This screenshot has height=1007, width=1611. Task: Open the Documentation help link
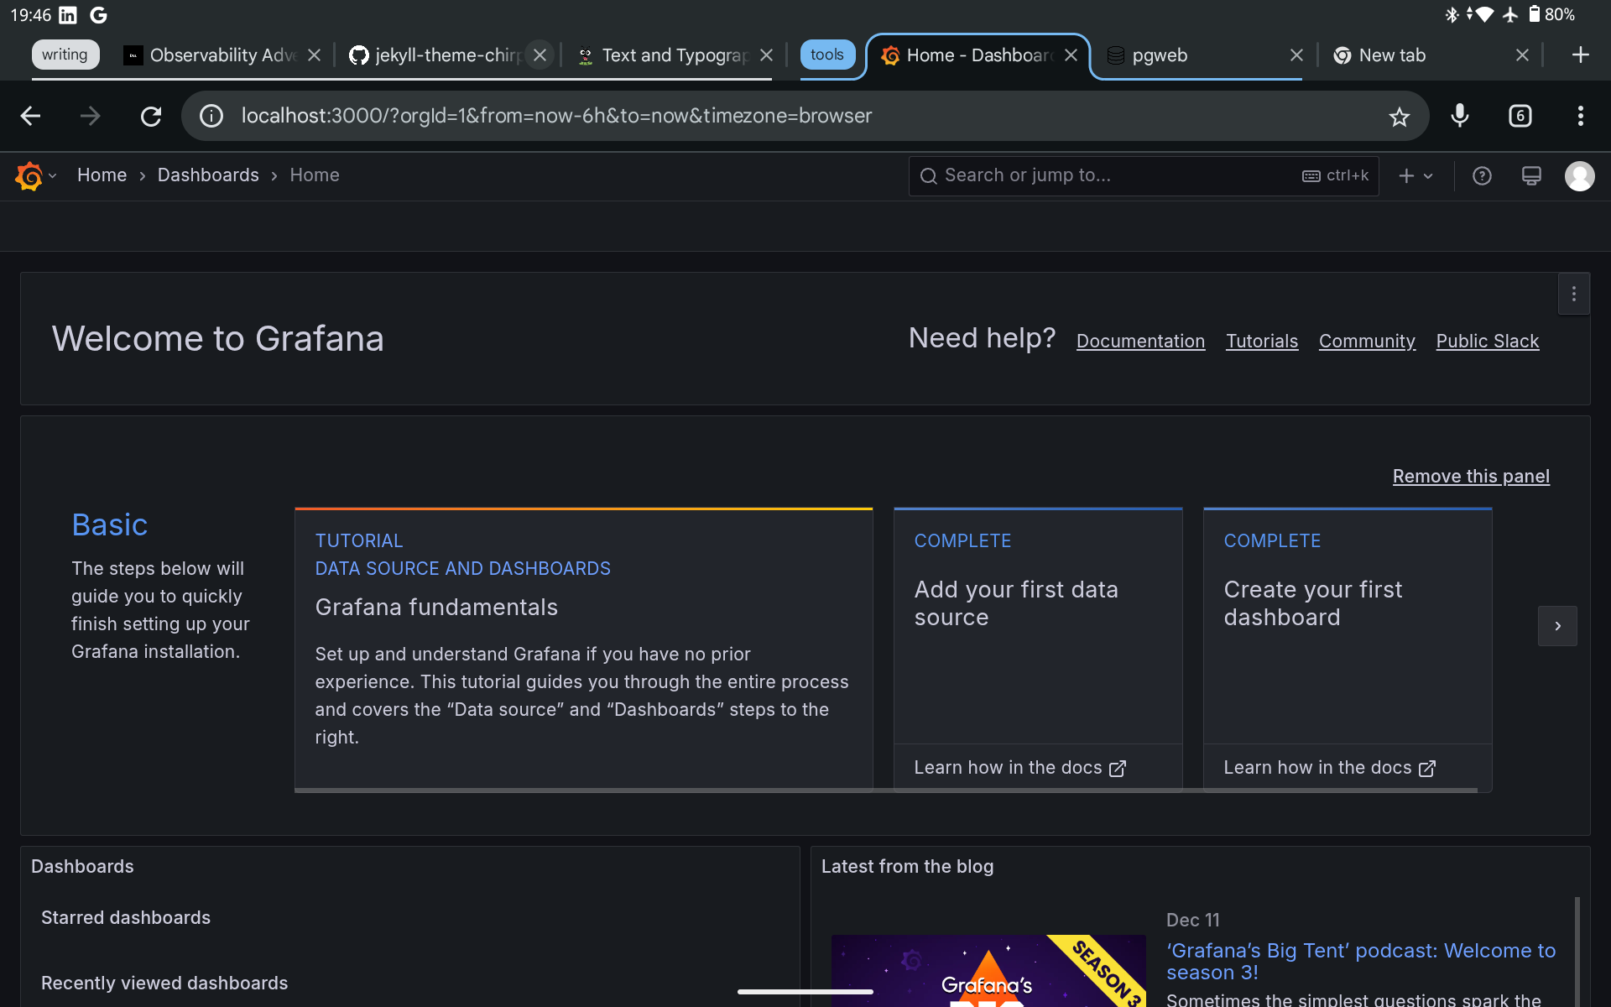point(1140,342)
